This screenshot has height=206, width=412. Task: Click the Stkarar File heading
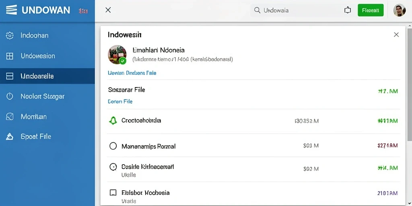126,90
